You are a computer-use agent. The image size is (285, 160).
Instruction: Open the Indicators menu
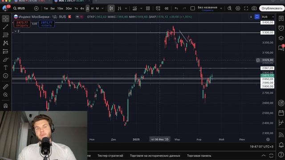[x=134, y=8]
